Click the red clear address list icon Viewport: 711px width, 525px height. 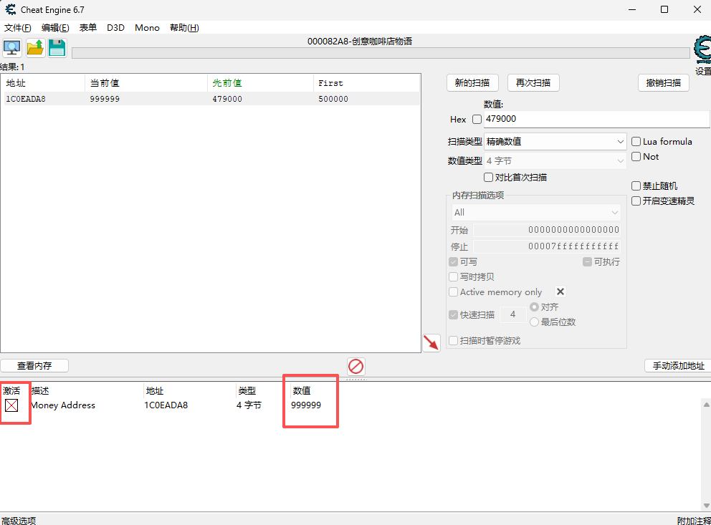(355, 367)
